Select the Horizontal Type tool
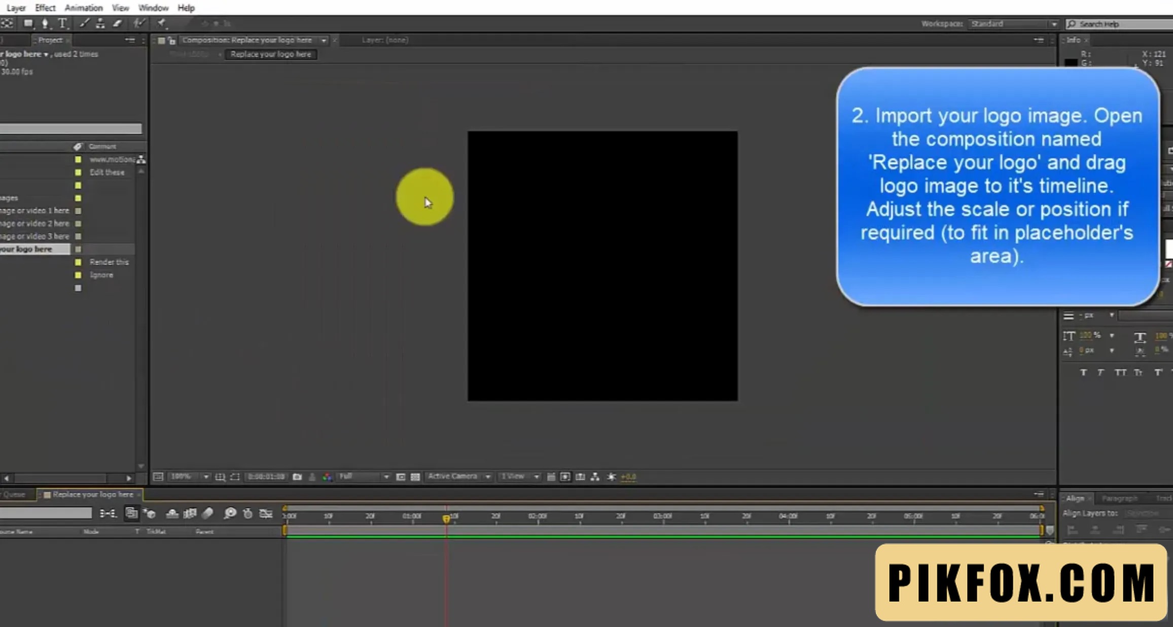Image resolution: width=1173 pixels, height=627 pixels. 62,23
